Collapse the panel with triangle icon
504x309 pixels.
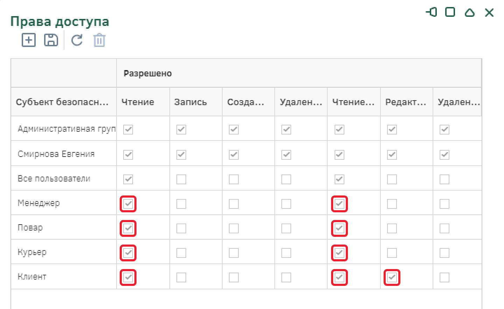click(470, 13)
